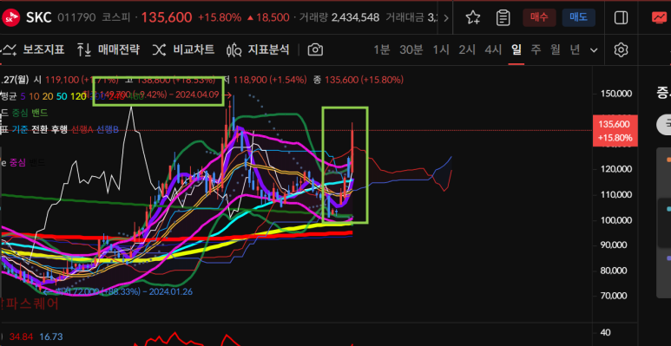The image size is (671, 346).
Task: Select the 월 monthly timeframe
Action: click(556, 50)
